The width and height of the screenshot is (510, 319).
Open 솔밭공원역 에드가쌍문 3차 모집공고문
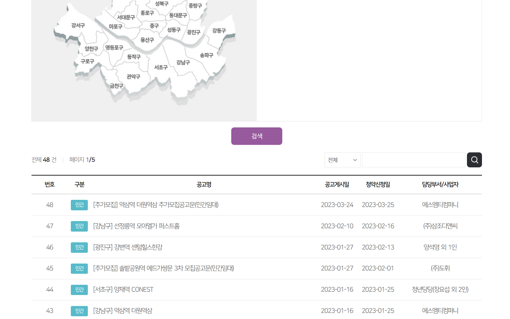point(163,268)
